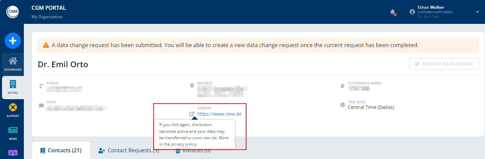Screen dimensions: 485x159
Task: Click the Central Time (Dallas) value
Action: point(371,107)
